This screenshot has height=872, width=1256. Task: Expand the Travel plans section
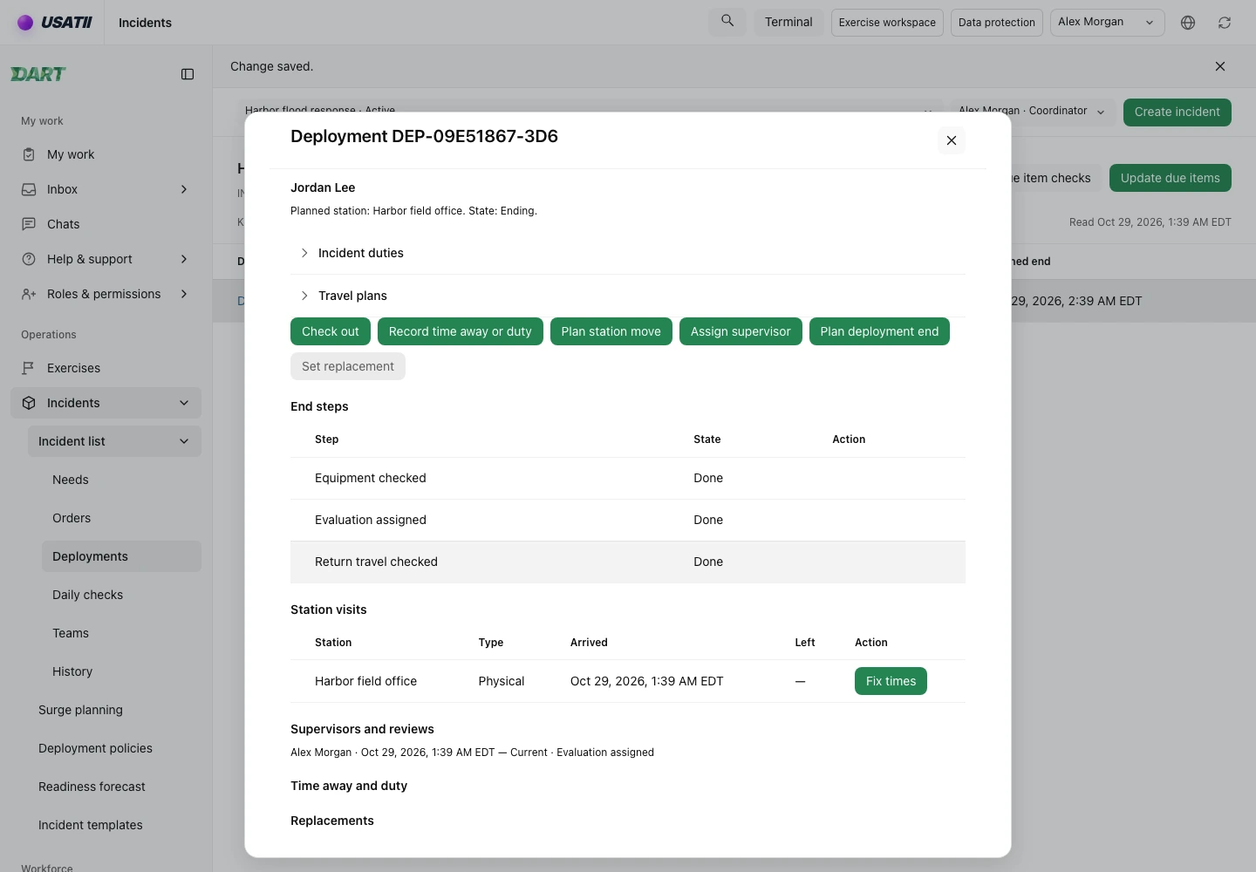point(628,296)
